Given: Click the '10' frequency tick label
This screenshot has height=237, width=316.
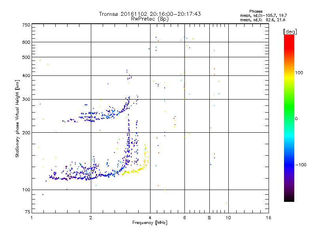Looking at the screenshot, I should click(x=228, y=218).
